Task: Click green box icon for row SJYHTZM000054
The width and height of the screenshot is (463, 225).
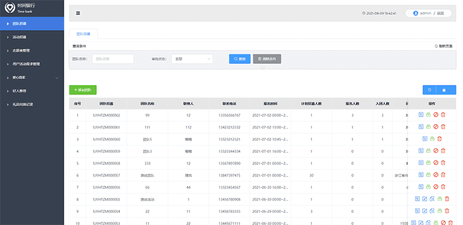Action: [x=440, y=211]
